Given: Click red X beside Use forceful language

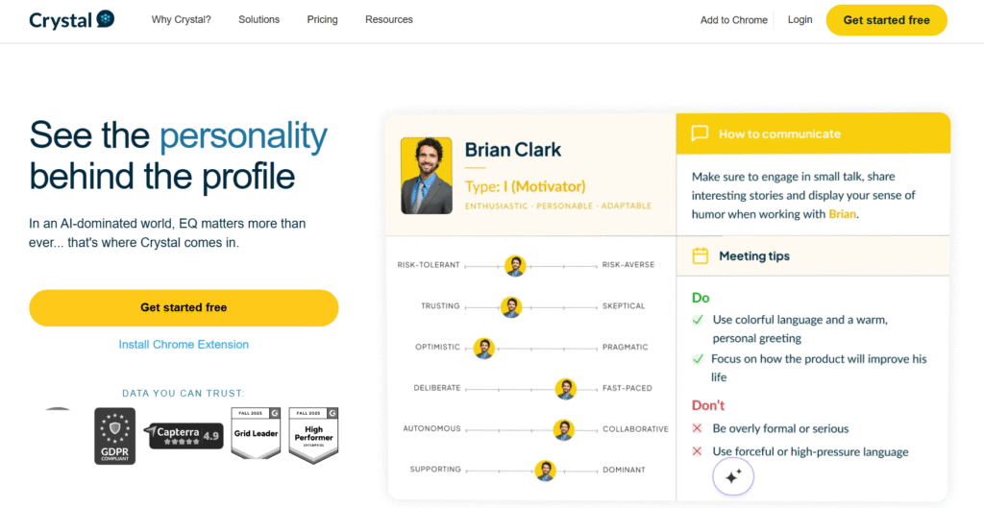Looking at the screenshot, I should (x=697, y=451).
